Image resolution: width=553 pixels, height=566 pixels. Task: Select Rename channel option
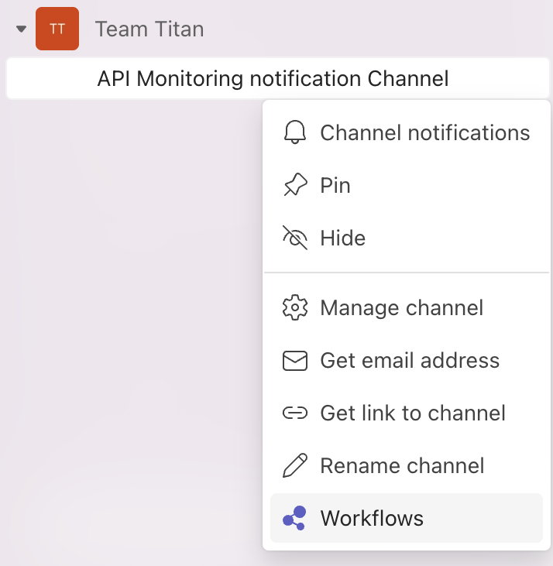pos(407,465)
